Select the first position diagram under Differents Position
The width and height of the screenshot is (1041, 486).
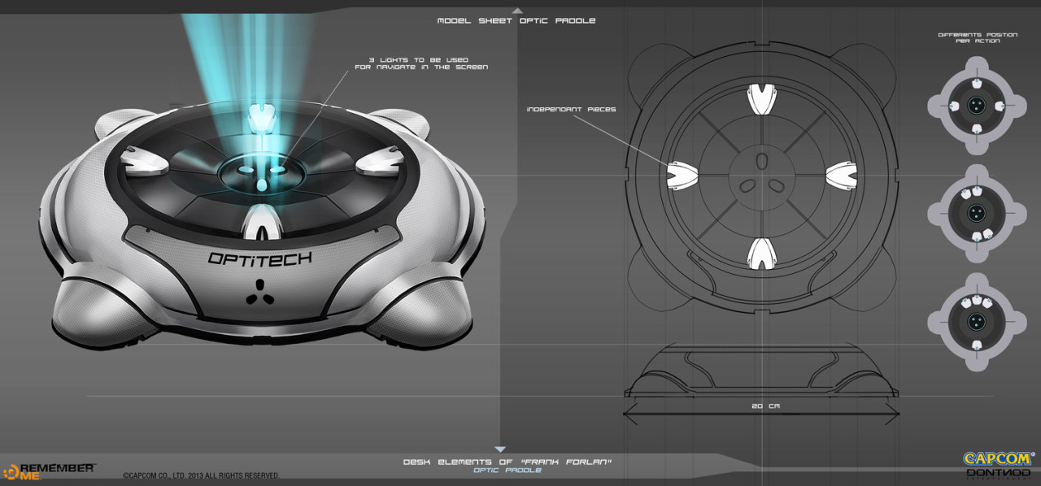[x=977, y=107]
